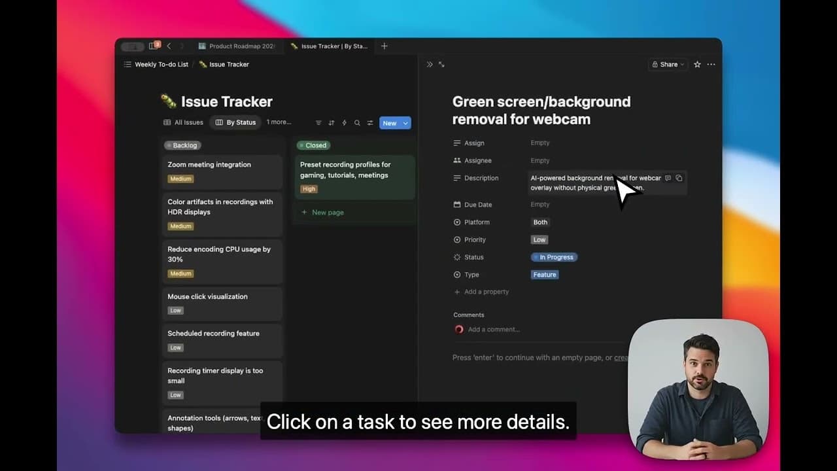Open the more options ellipsis menu
The width and height of the screenshot is (837, 471).
click(711, 64)
